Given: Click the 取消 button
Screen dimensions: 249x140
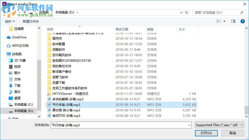Looking at the screenshot, I should click(x=233, y=133).
